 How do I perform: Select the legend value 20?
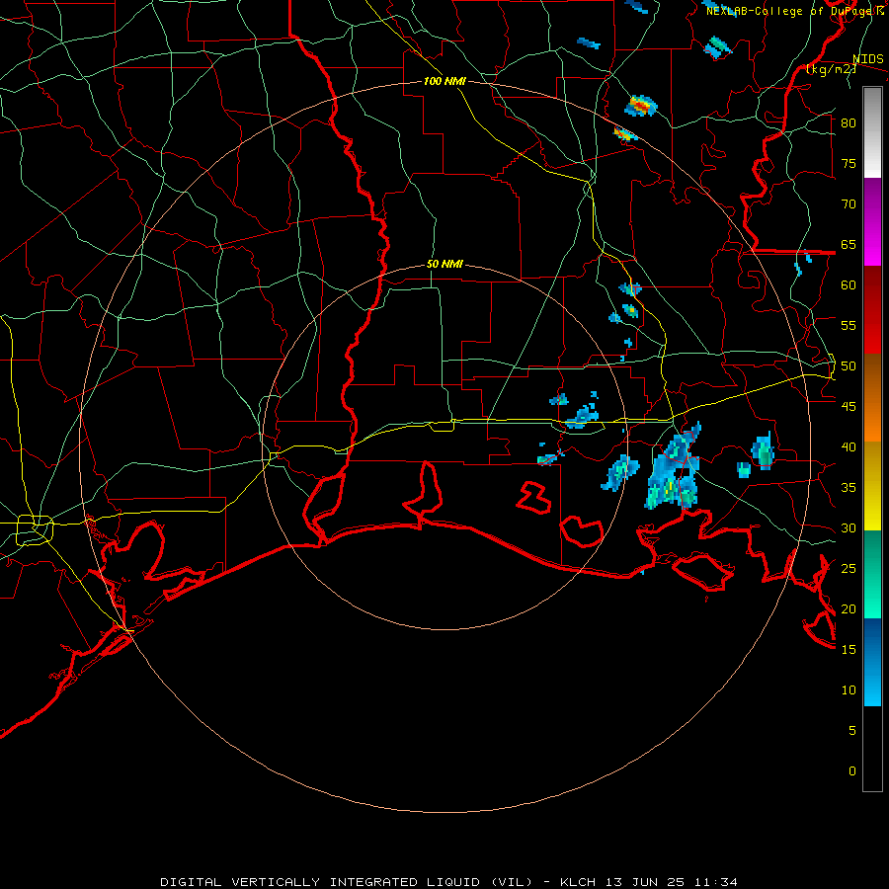point(849,608)
